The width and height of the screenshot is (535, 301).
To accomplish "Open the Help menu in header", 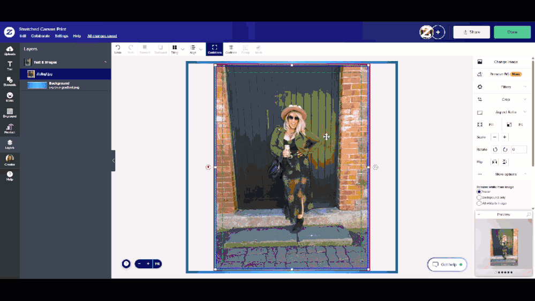I will [x=77, y=36].
